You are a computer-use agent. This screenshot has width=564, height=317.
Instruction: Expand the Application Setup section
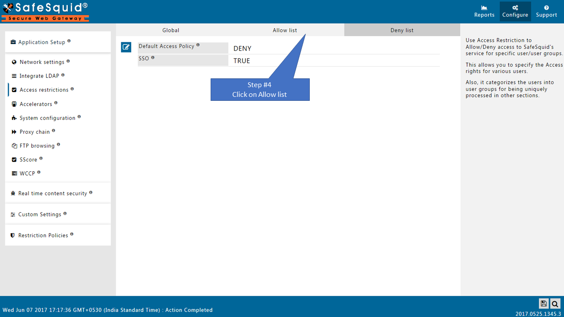coord(42,42)
